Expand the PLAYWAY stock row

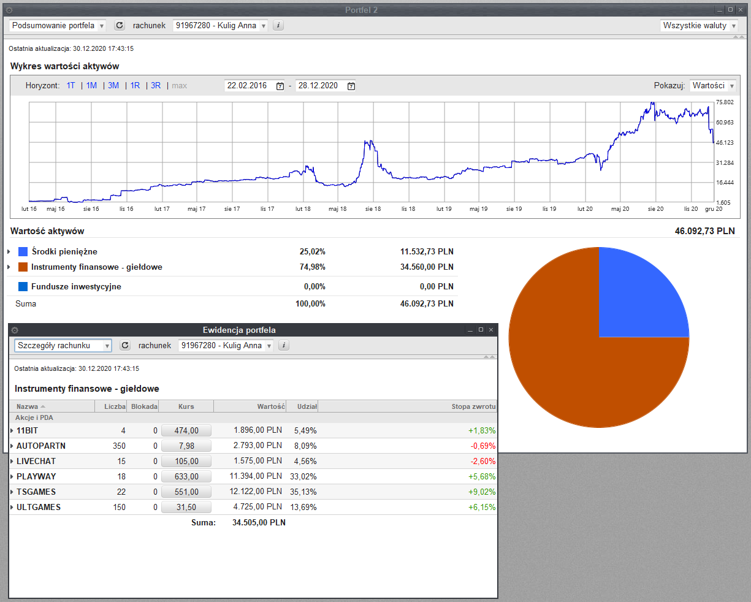pyautogui.click(x=12, y=476)
